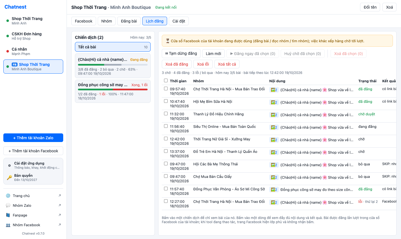The height and width of the screenshot is (239, 401).
Task: Check the 09:57:40 19/10/2026 row checkbox
Action: 166,89
